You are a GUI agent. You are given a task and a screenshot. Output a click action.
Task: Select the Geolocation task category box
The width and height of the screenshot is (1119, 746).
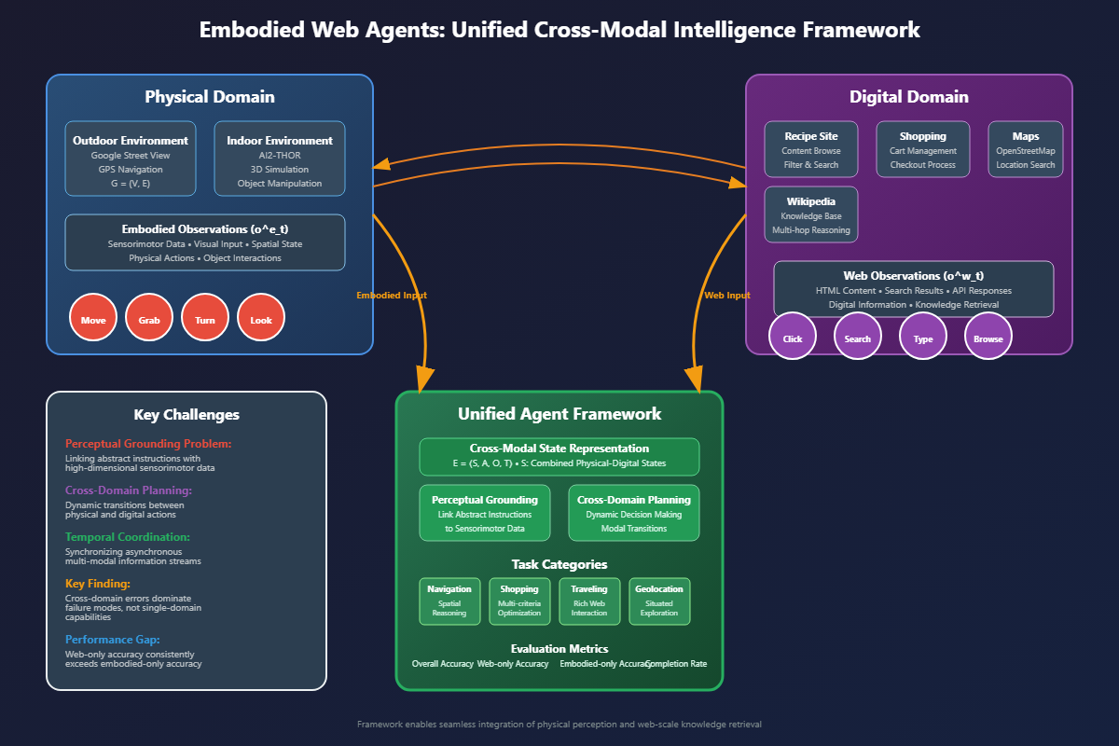(659, 601)
